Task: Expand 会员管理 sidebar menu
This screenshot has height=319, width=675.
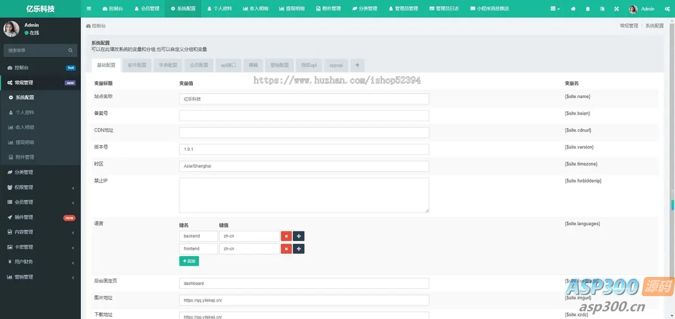Action: tap(39, 202)
